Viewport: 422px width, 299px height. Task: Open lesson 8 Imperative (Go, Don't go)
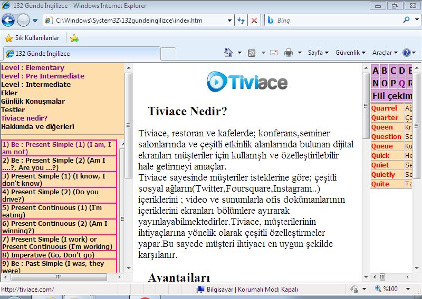[x=59, y=255]
